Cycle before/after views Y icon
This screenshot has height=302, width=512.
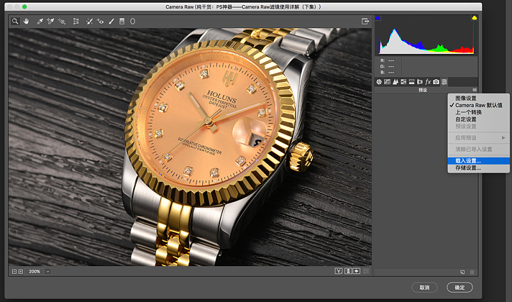click(x=339, y=271)
